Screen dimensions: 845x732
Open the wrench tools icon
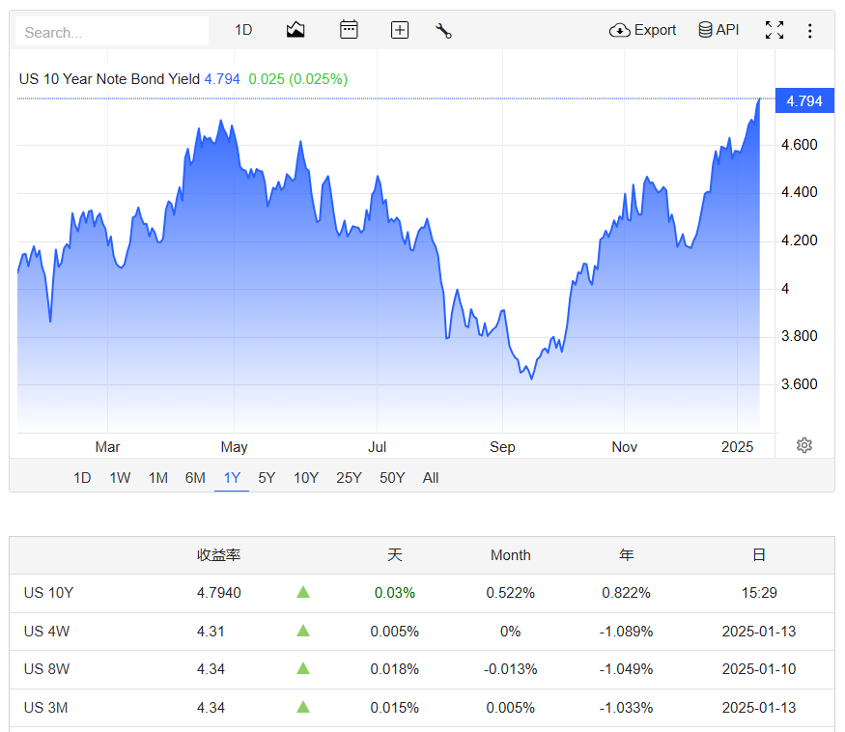pos(444,30)
